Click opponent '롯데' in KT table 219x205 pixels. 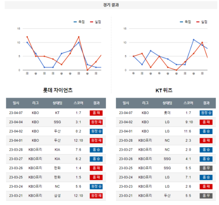167,113
